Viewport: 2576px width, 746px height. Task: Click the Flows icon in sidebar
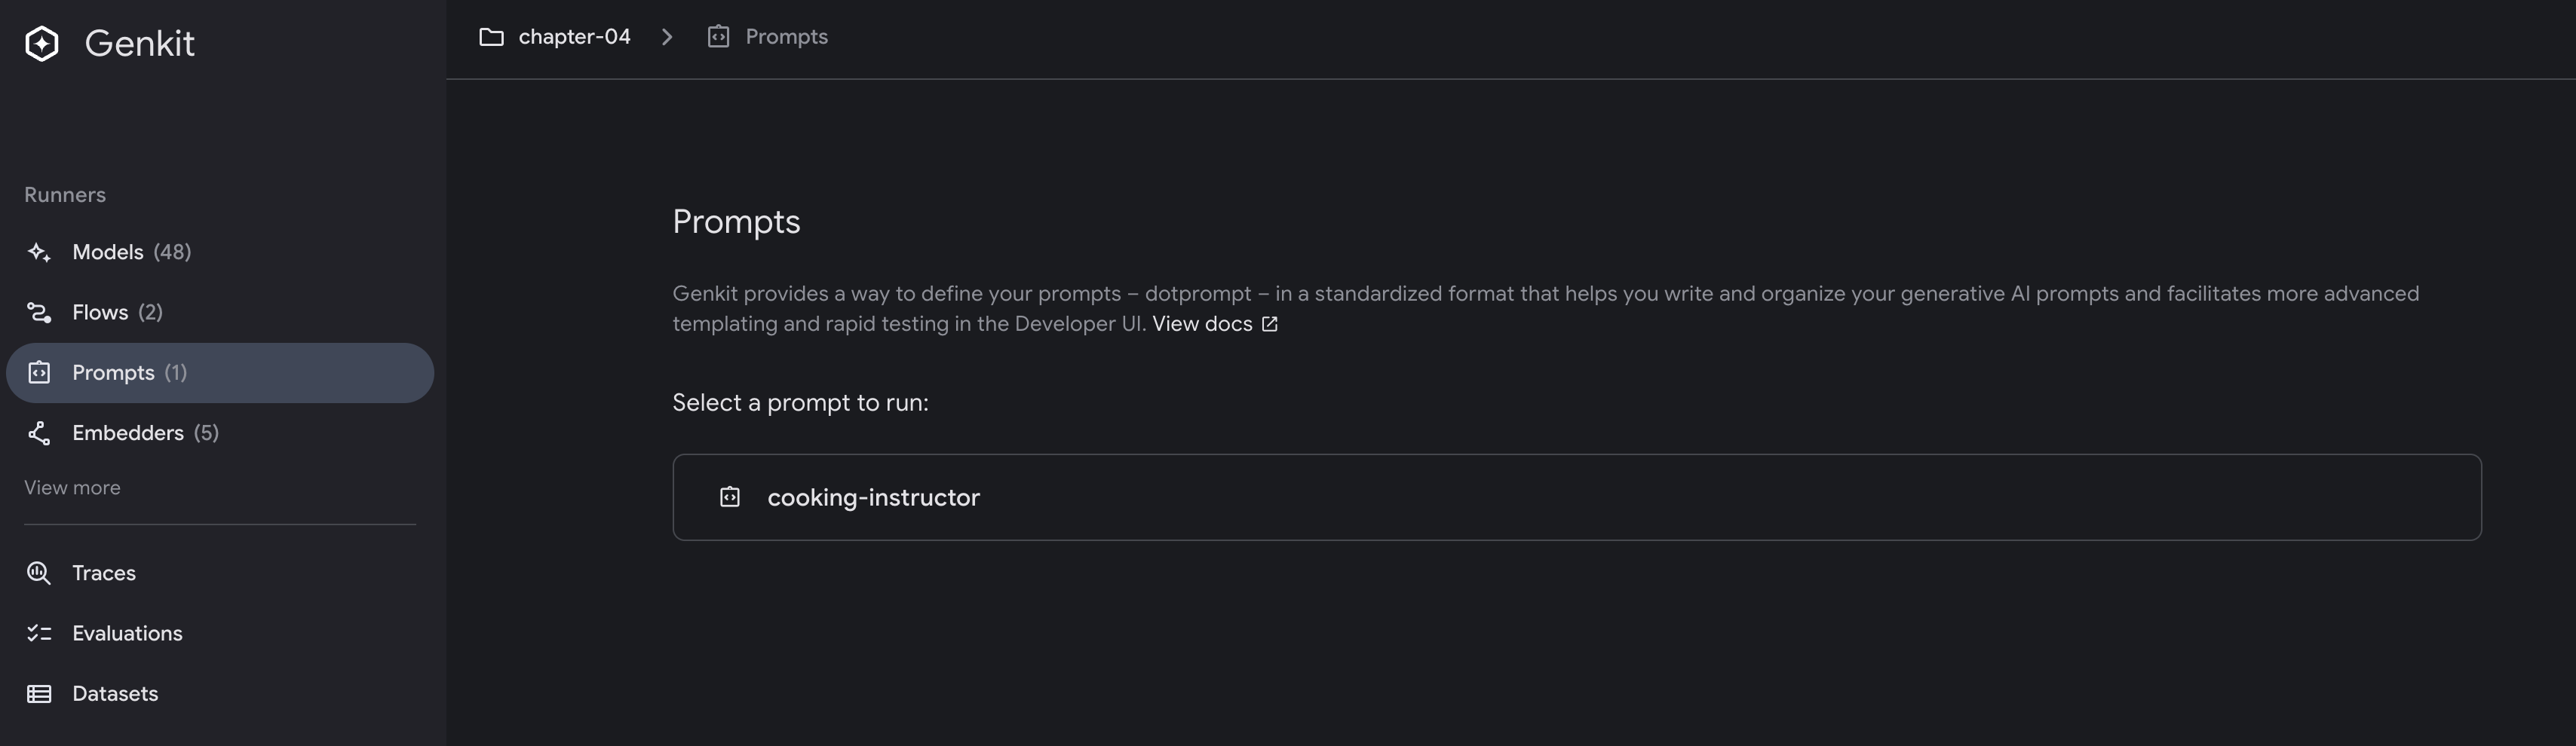[x=39, y=313]
